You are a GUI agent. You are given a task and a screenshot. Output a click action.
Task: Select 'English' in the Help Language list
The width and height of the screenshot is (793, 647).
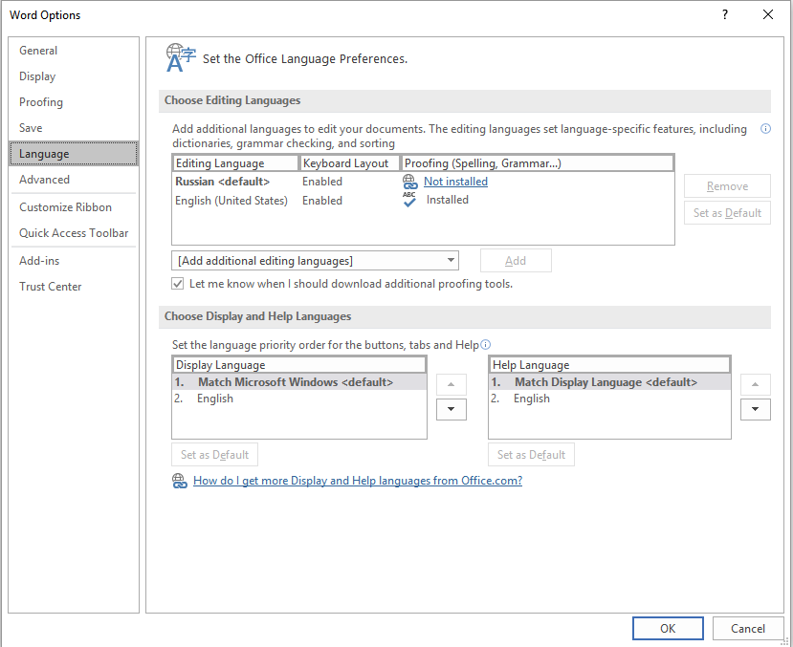click(x=609, y=399)
